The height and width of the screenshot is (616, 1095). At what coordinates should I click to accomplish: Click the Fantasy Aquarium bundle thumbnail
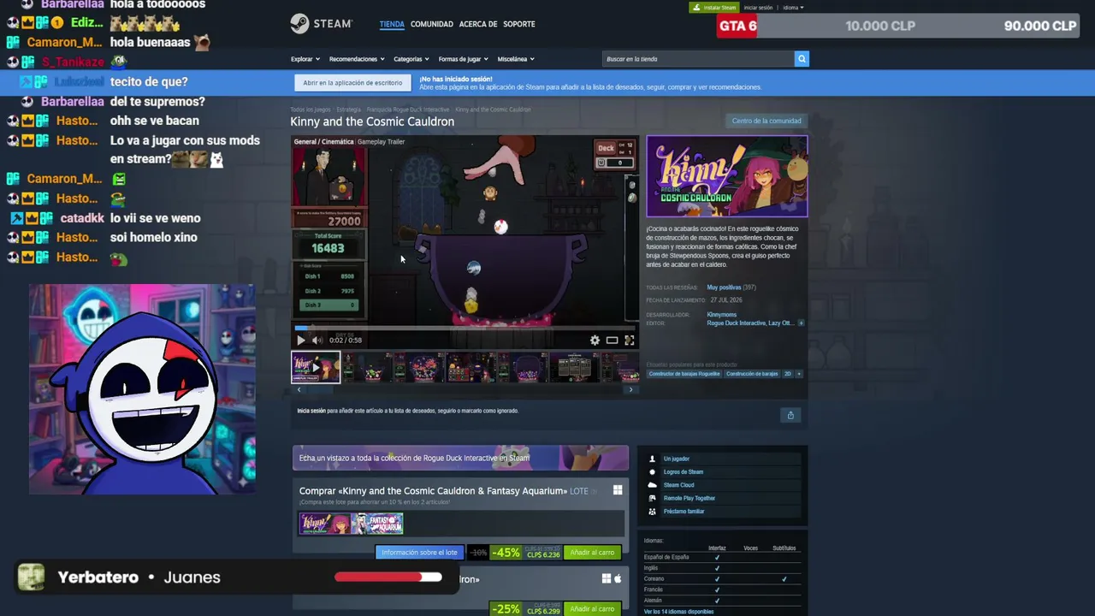(377, 523)
